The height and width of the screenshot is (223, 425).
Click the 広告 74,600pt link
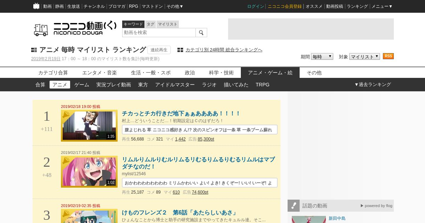[200, 192]
